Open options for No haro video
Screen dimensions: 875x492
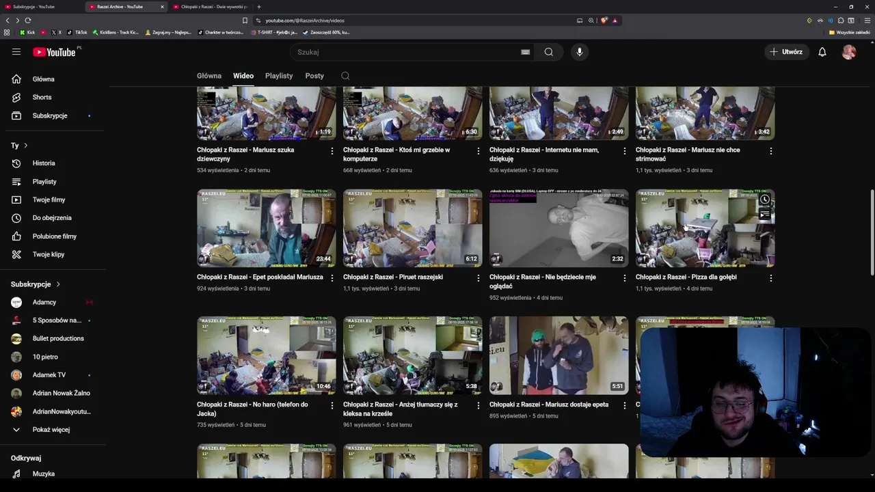(x=332, y=405)
